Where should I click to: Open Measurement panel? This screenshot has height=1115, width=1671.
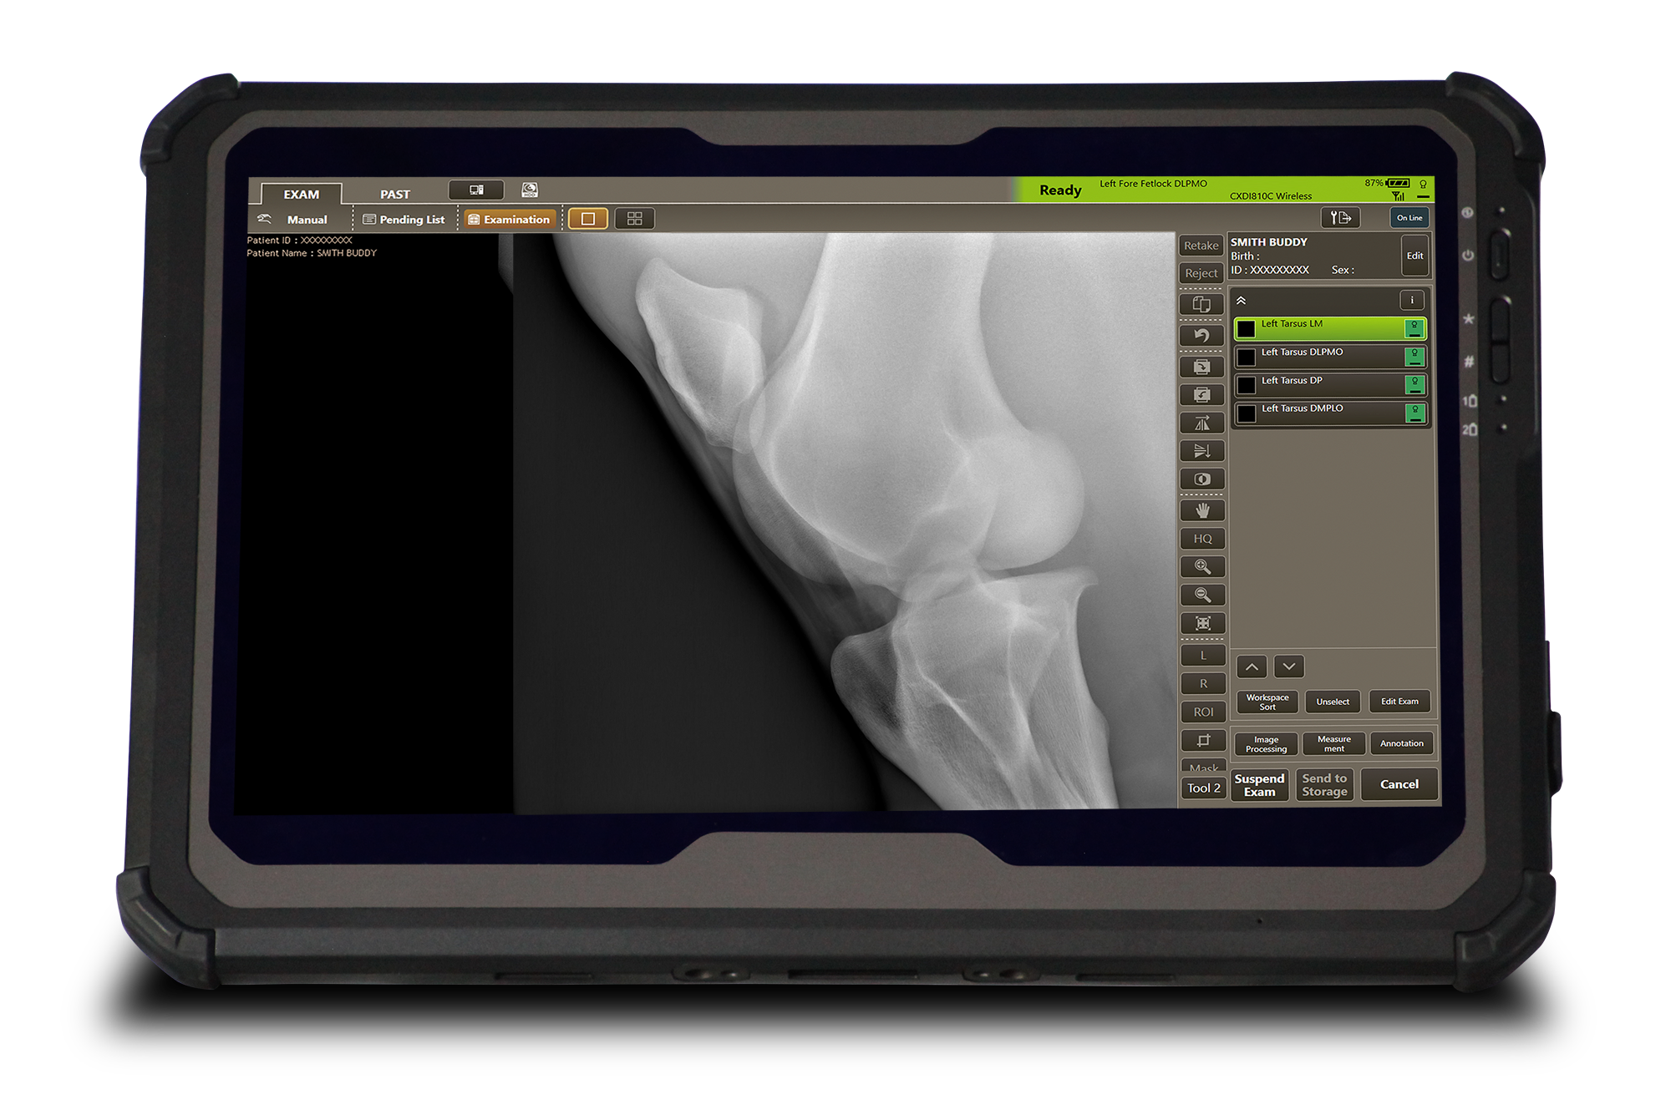pyautogui.click(x=1334, y=743)
